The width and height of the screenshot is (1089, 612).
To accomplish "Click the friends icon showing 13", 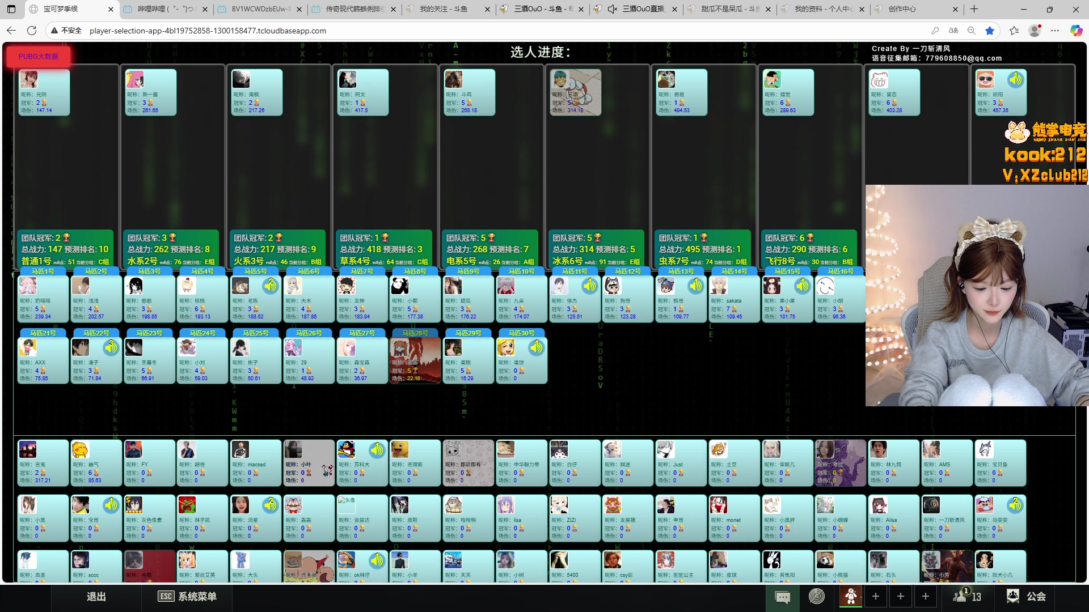I will [x=967, y=596].
